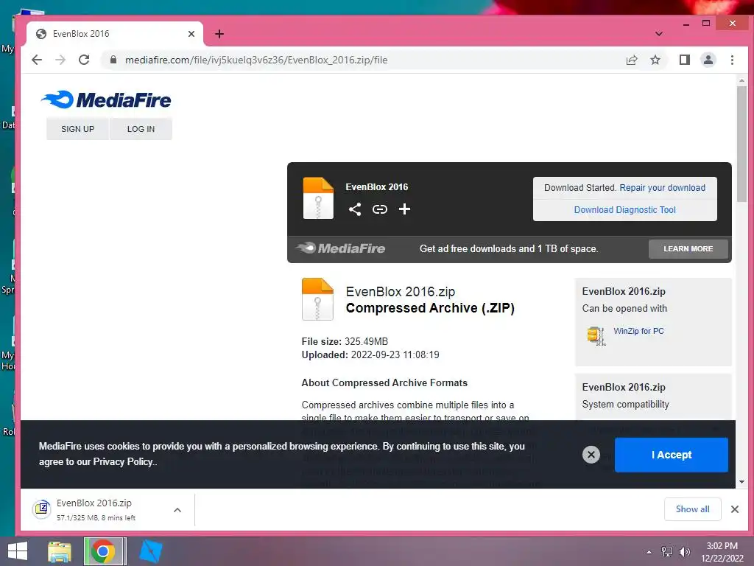Click the WinZip program icon
This screenshot has height=566, width=754.
point(596,335)
